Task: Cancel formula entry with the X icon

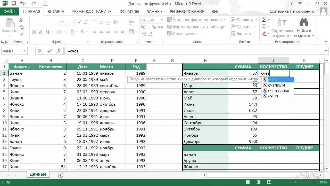Action: click(x=40, y=51)
